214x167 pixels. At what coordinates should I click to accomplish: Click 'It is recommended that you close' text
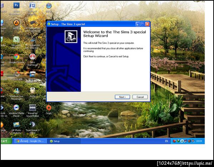113,50
